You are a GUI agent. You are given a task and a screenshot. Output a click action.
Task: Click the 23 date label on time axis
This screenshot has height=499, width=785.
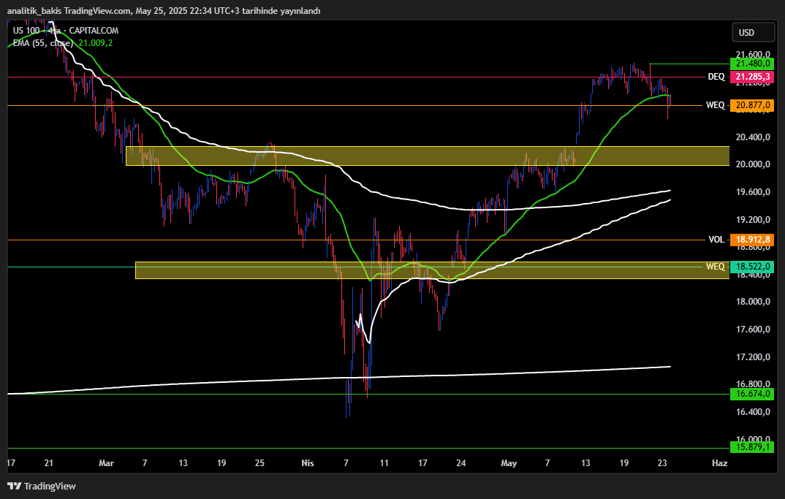coord(662,463)
